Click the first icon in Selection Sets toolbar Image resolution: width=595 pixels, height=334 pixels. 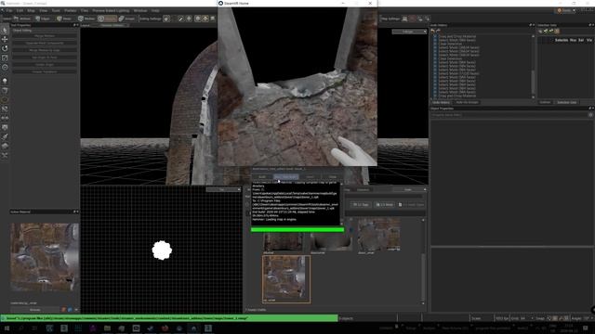point(540,31)
